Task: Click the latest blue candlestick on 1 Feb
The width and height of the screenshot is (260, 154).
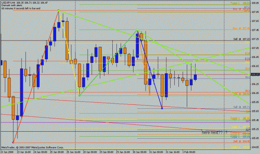Action: pyautogui.click(x=196, y=77)
